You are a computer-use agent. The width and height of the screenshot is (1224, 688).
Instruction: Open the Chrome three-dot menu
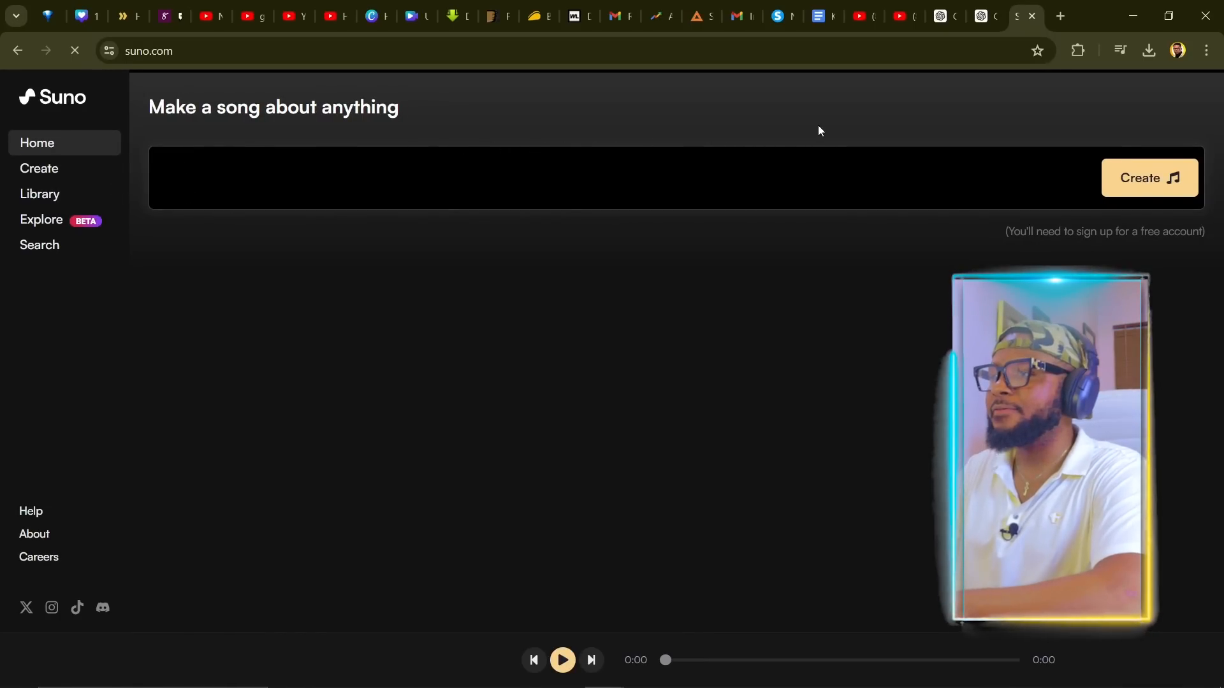point(1207,50)
